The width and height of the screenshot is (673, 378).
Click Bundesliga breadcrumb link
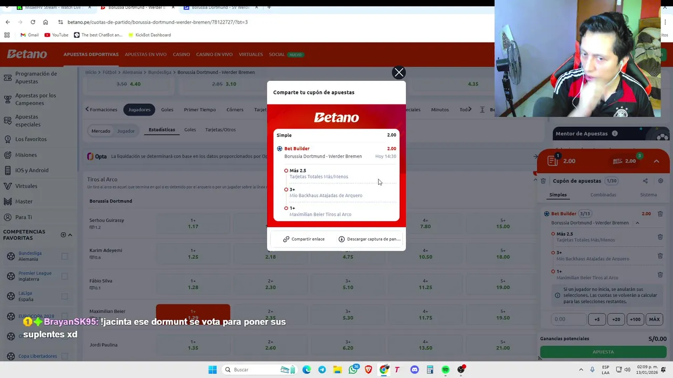tap(159, 72)
